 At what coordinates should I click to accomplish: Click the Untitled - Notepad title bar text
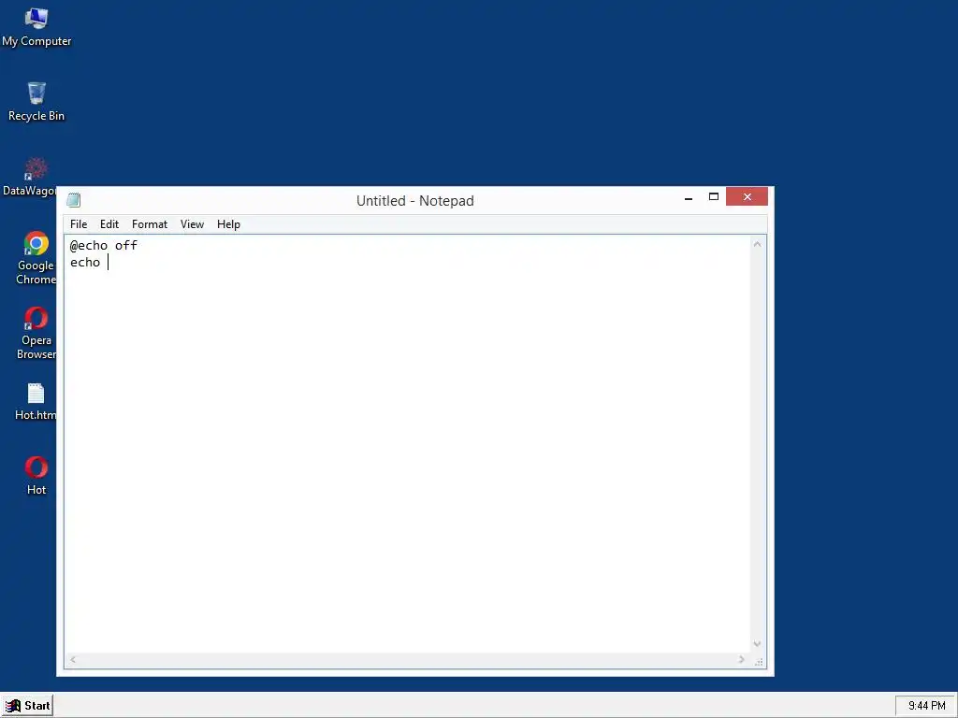(x=414, y=200)
